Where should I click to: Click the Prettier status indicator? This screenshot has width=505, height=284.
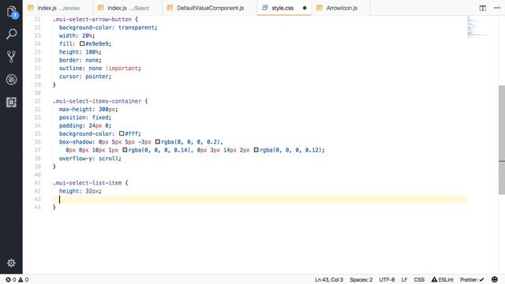coord(472,279)
